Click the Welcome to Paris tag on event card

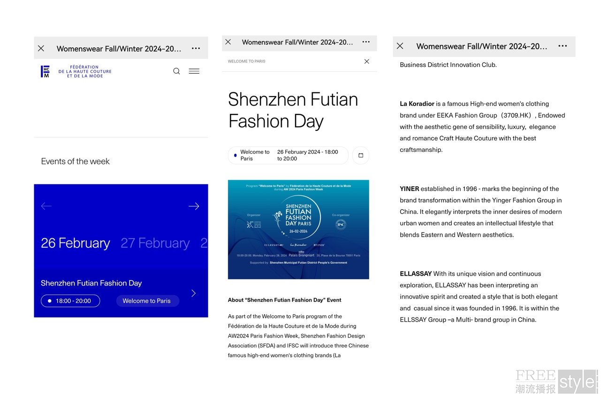click(x=147, y=301)
